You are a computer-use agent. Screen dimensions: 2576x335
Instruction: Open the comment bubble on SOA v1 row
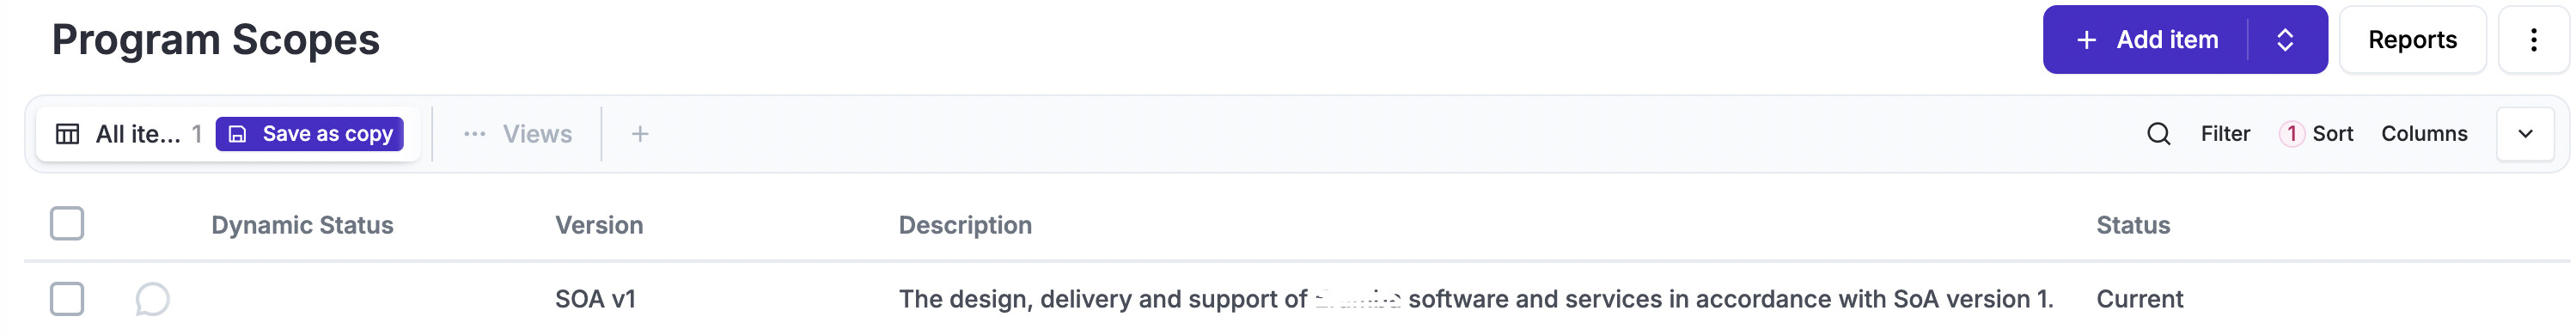click(152, 299)
